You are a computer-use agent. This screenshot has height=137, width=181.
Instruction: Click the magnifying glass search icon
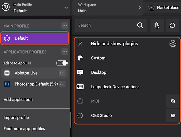coord(140,25)
